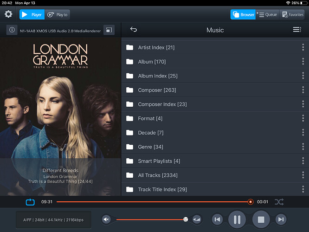Mute the volume
The height and width of the screenshot is (232, 309).
106,219
